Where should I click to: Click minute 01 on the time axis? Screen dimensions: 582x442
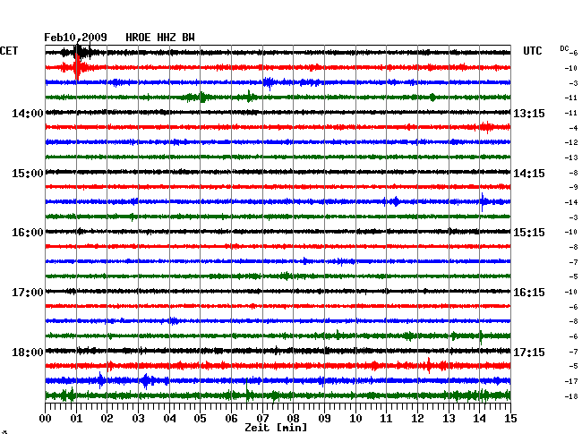[76, 419]
